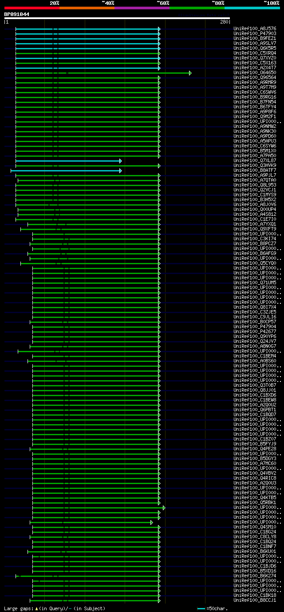Open hit UniRef100_A9P8F6

coord(255,112)
